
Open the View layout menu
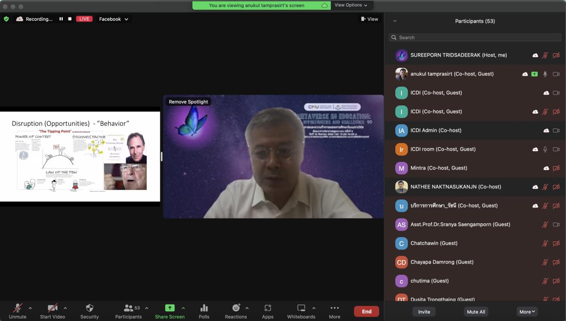click(369, 19)
